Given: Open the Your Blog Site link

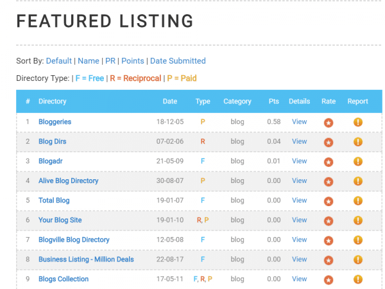Looking at the screenshot, I should tap(60, 220).
